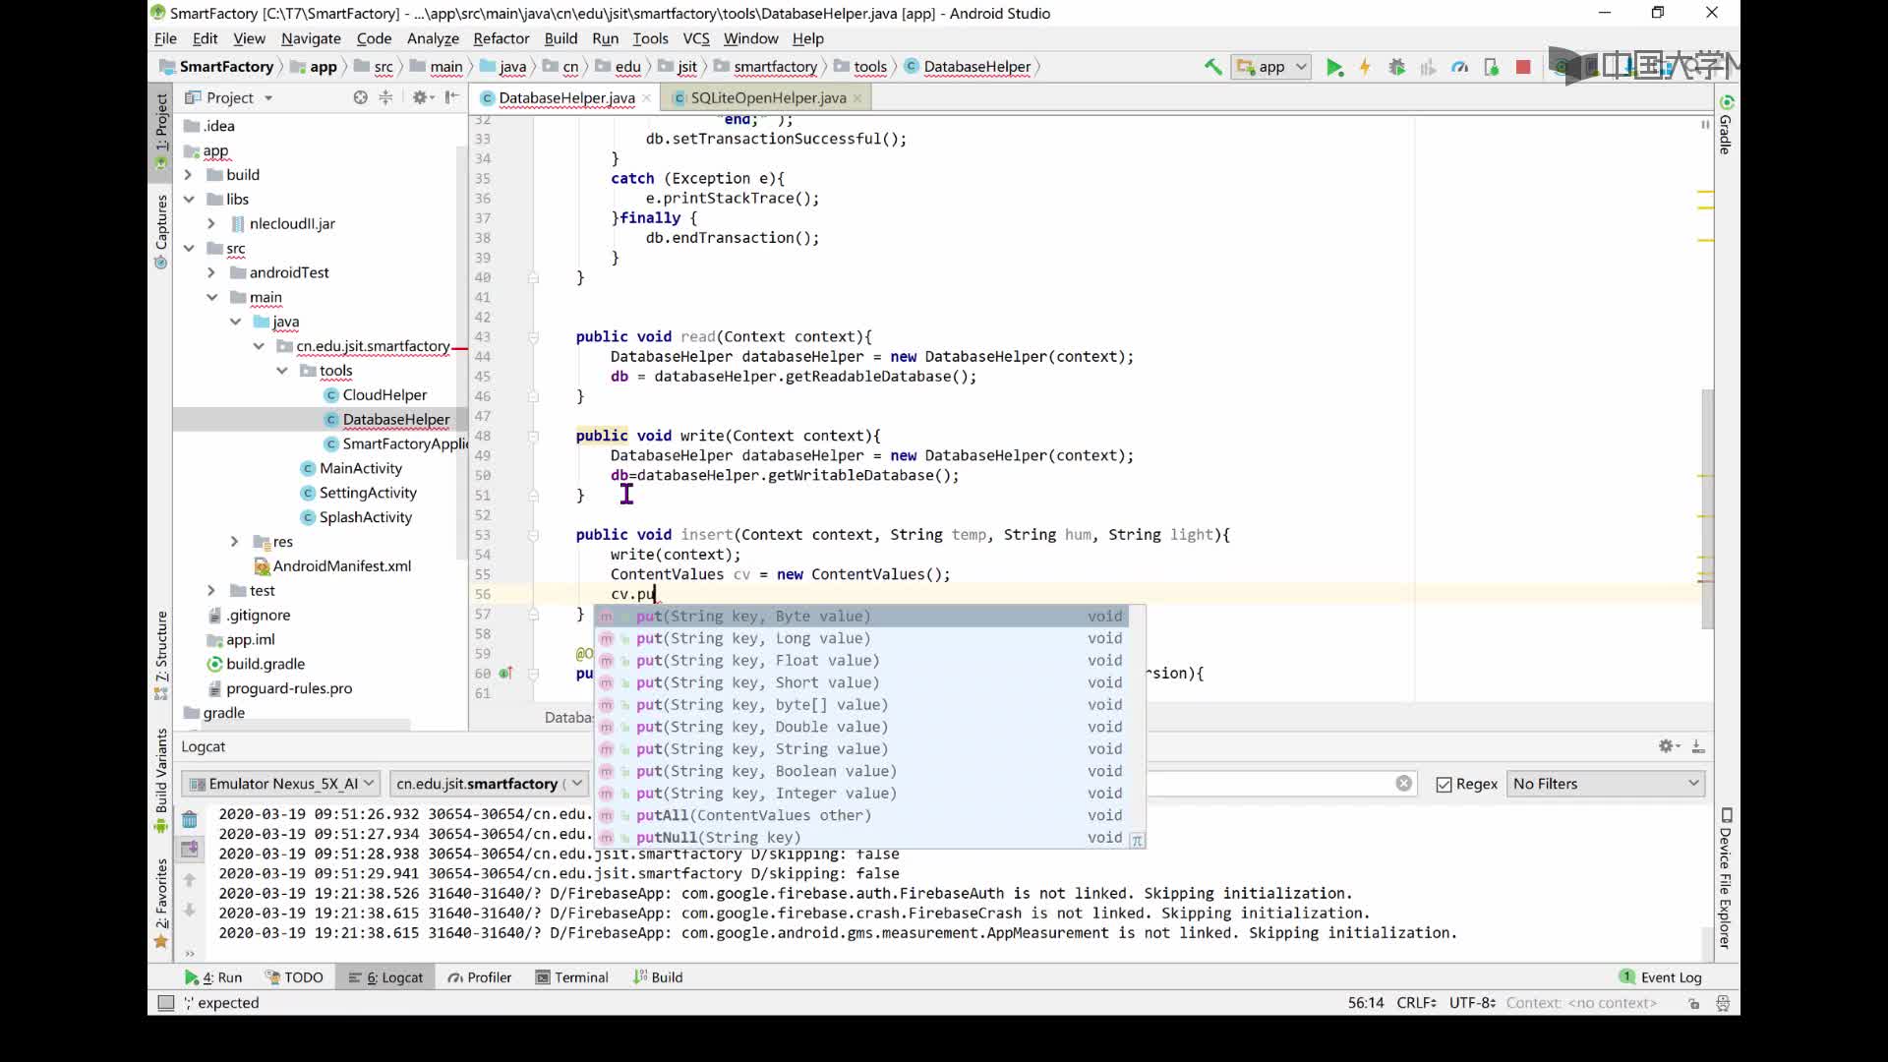1888x1062 pixels.
Task: Toggle the Event Log panel
Action: pos(1660,977)
